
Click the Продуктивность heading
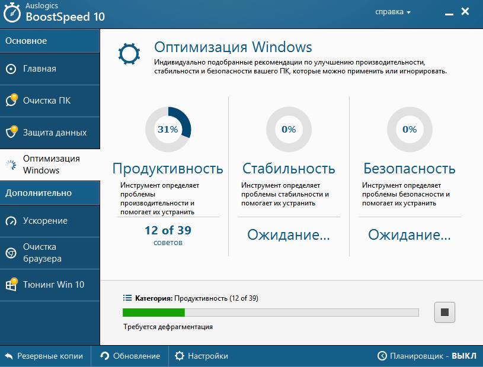[168, 168]
